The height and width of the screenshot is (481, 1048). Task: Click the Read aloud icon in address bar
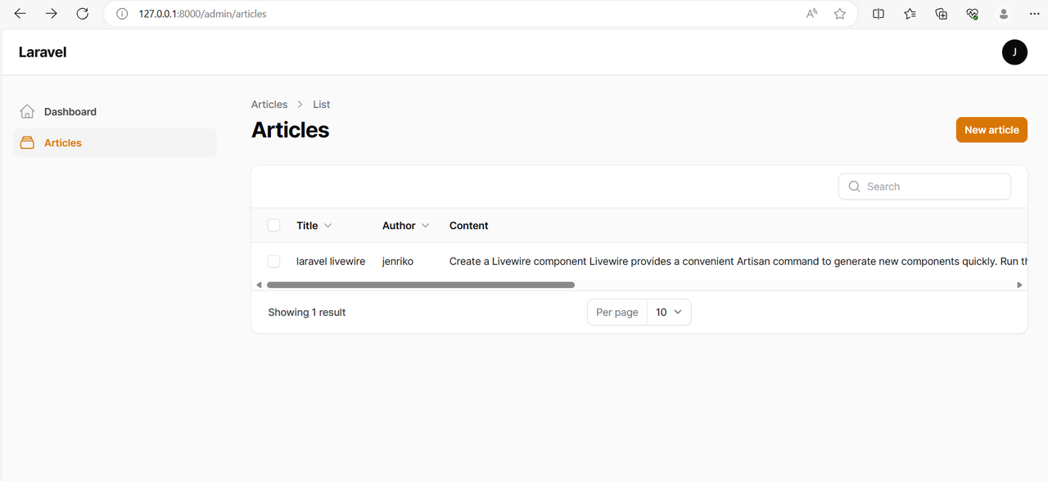click(811, 14)
